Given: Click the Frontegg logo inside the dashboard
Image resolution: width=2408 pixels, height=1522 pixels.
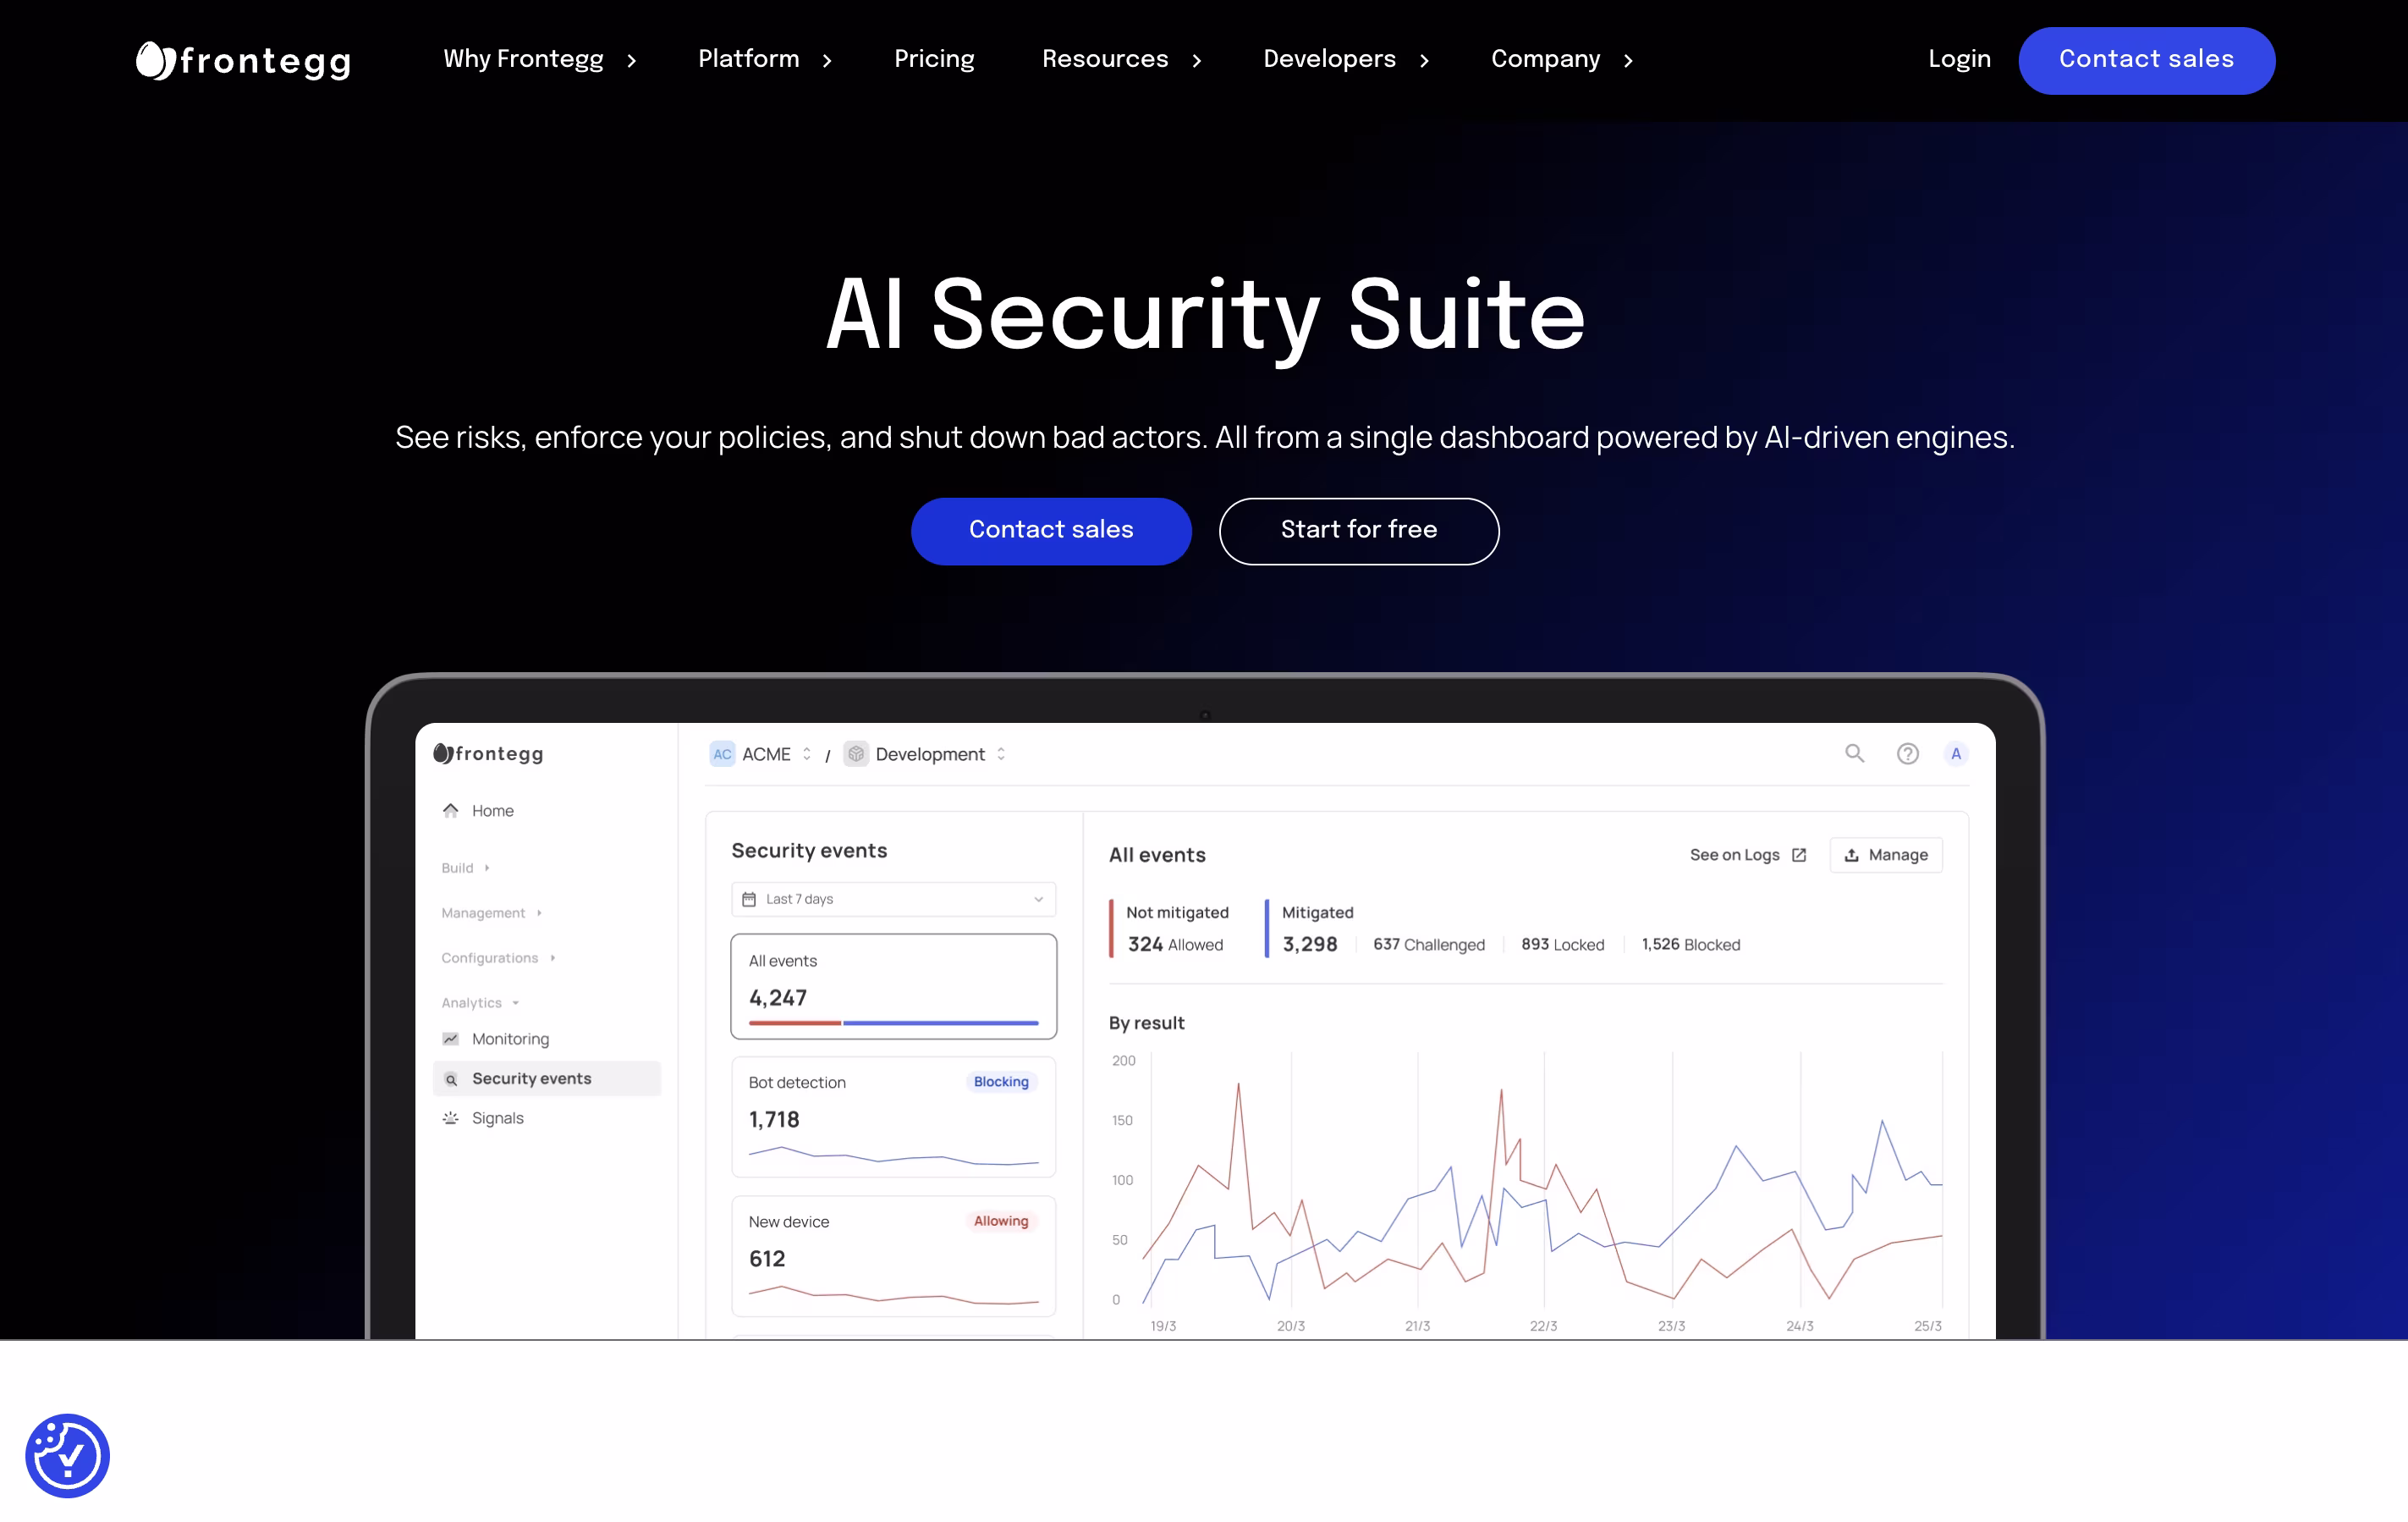Looking at the screenshot, I should tap(488, 753).
